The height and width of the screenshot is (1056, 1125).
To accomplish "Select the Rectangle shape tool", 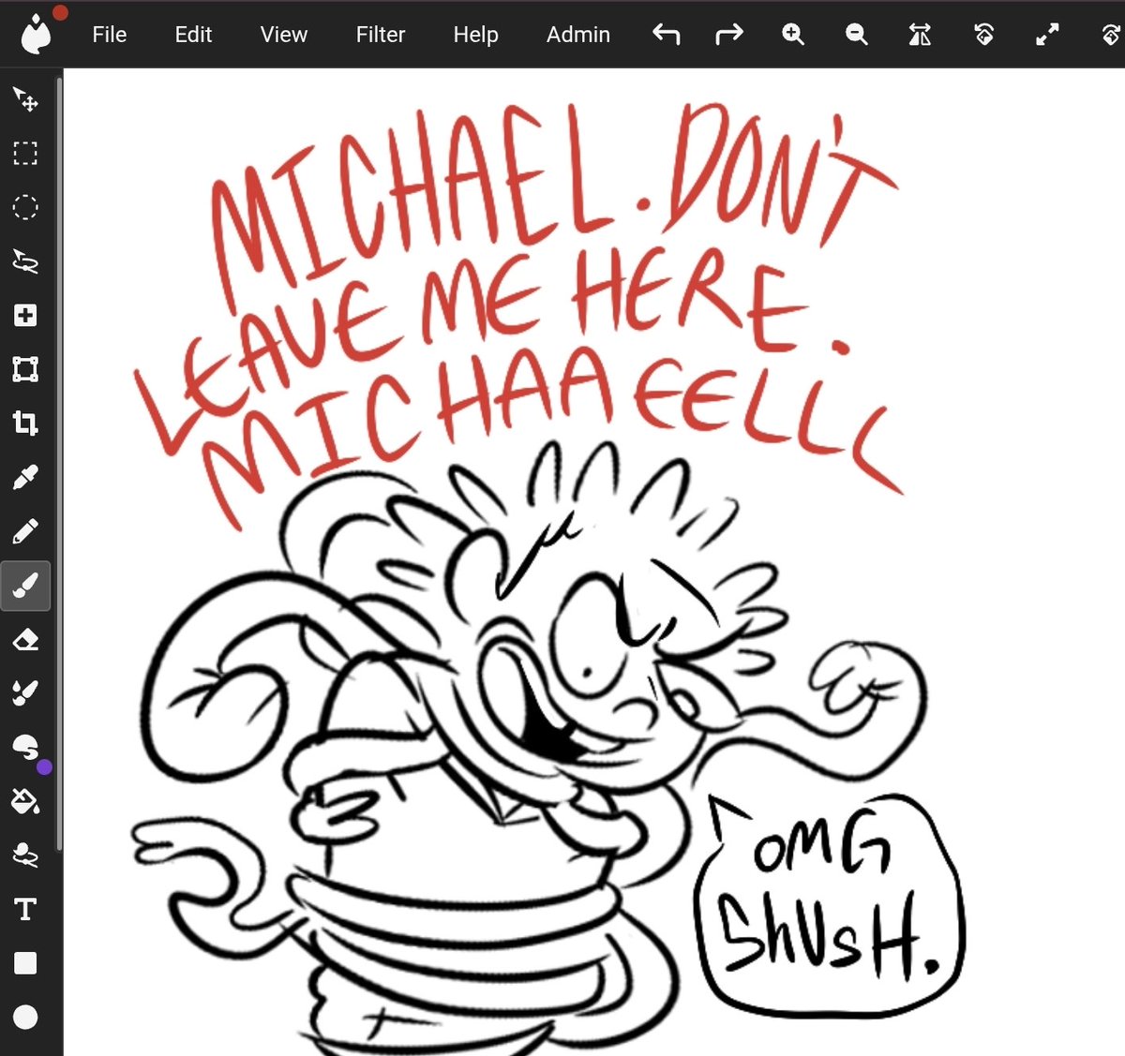I will 25,963.
